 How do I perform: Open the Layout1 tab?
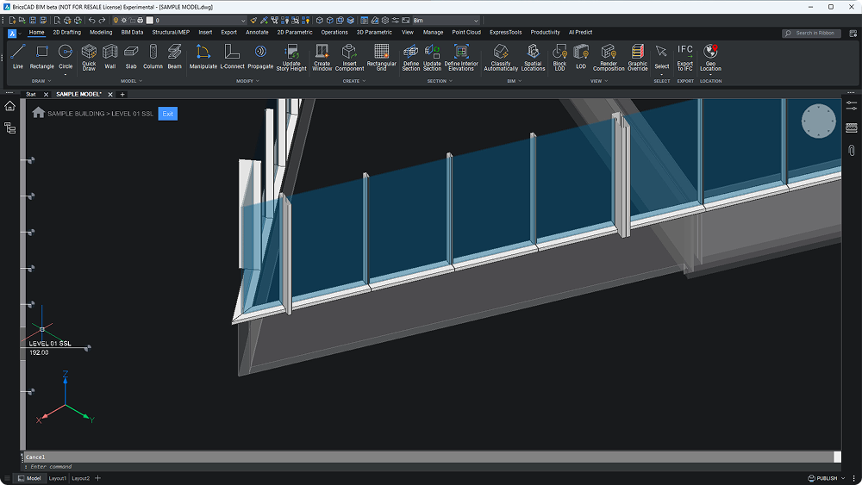tap(58, 478)
